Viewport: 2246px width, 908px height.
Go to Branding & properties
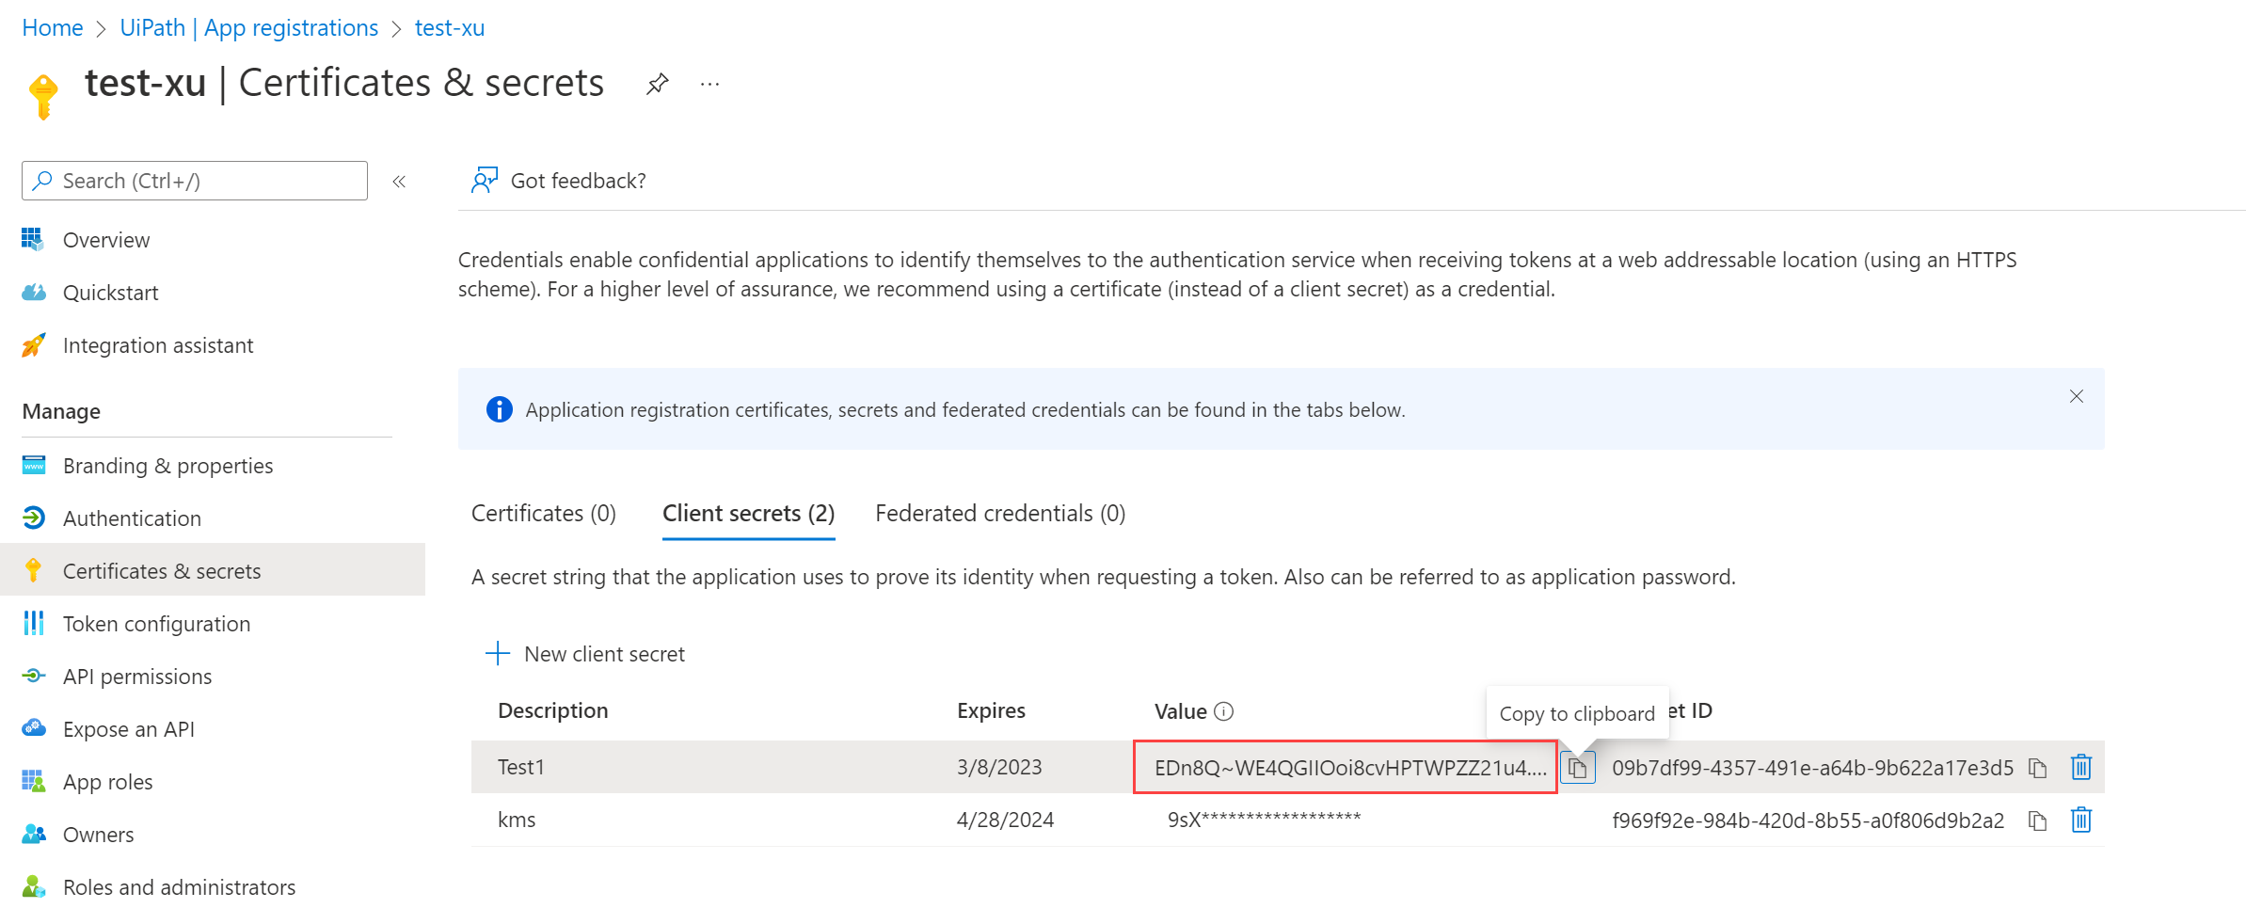pyautogui.click(x=167, y=466)
